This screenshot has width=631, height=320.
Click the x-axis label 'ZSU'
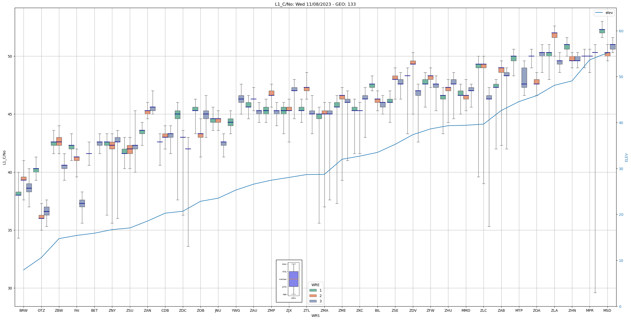click(x=130, y=310)
